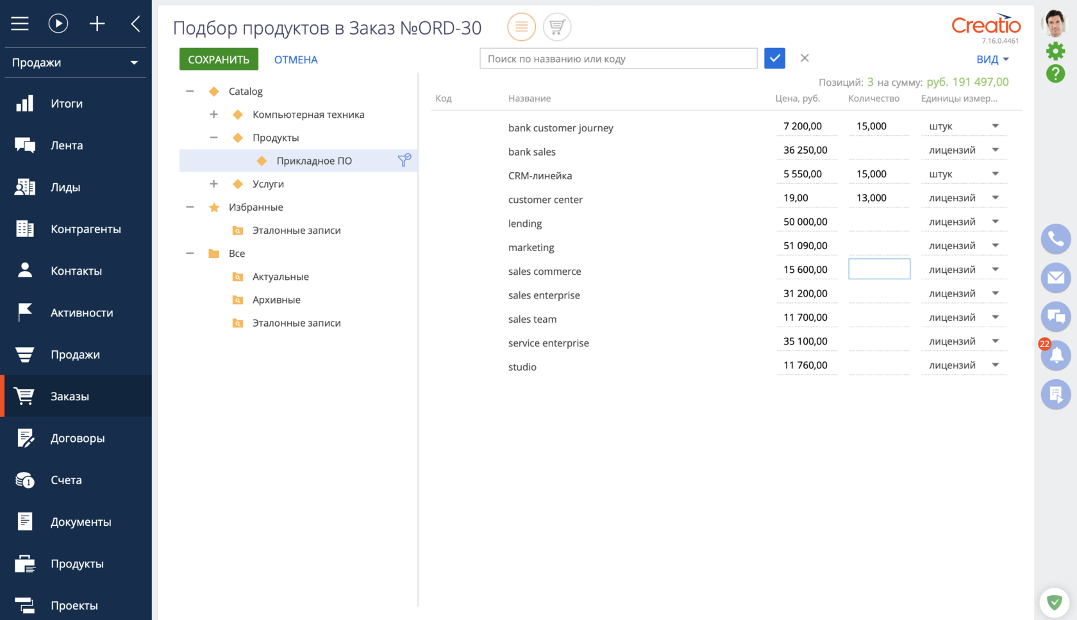1077x620 pixels.
Task: Open unit dropdown for bank sales
Action: tap(995, 150)
